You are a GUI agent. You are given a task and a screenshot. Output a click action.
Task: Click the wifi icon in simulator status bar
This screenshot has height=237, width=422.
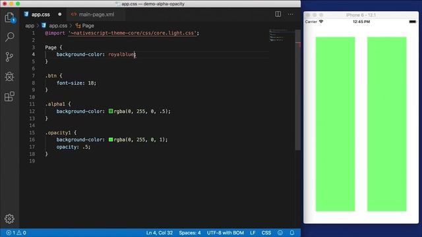click(321, 22)
